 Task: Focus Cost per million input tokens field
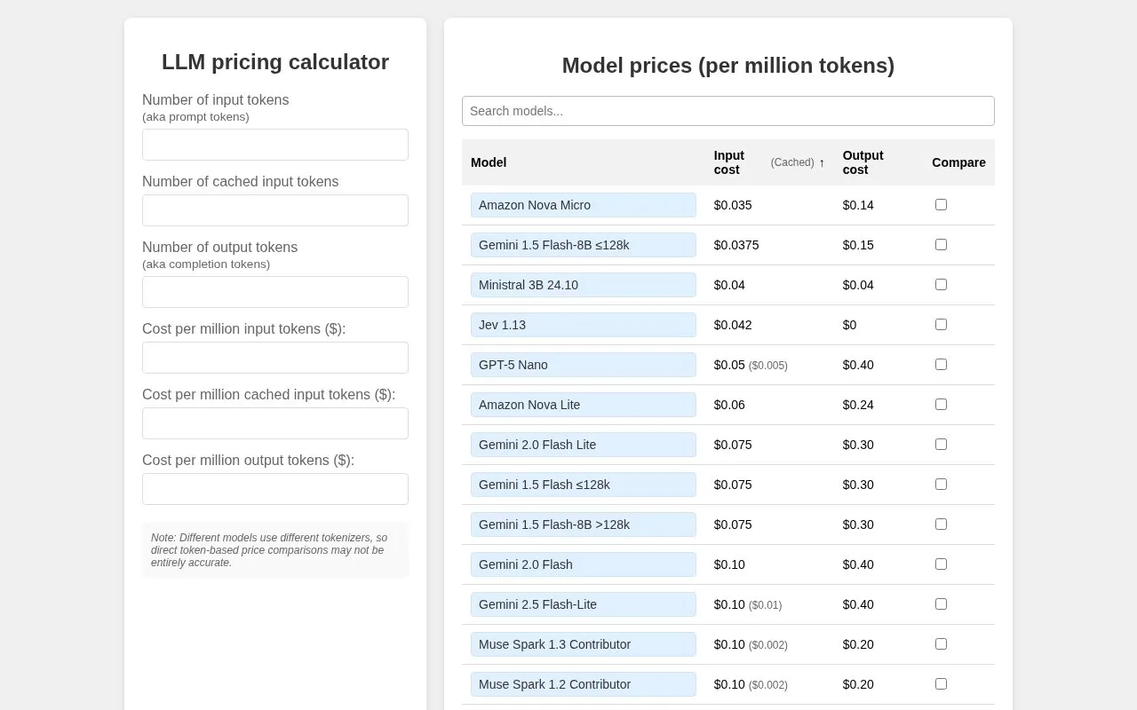275,358
